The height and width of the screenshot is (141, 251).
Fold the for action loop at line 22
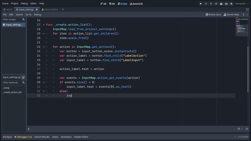tap(44, 47)
